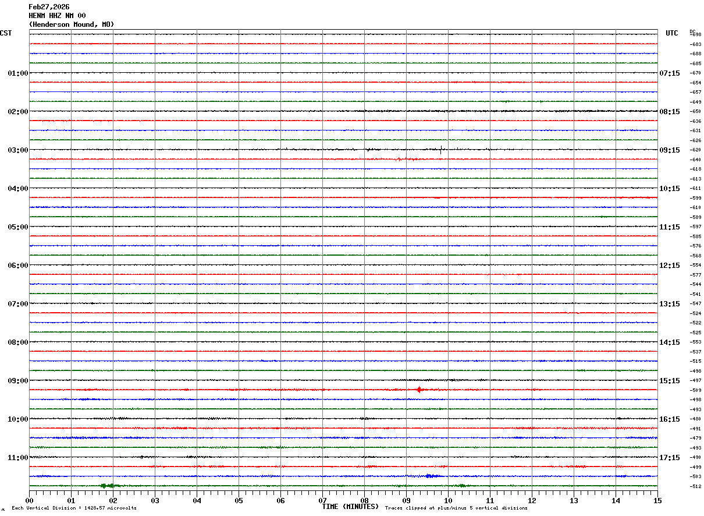The height and width of the screenshot is (516, 704).
Task: Select the HENM HHZ NM 00 station code
Action: click(x=57, y=16)
